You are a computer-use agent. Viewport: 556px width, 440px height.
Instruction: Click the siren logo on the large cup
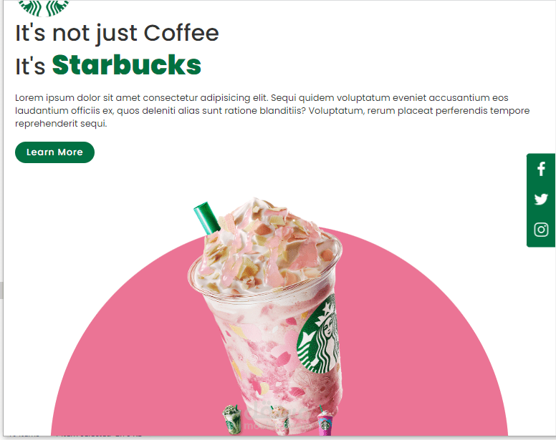[x=318, y=335]
